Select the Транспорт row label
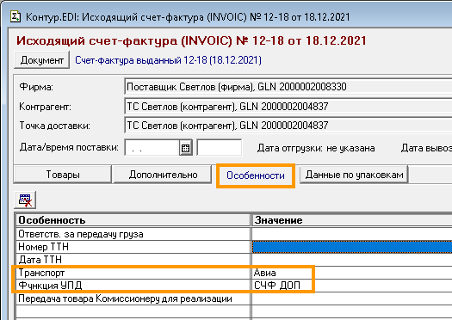 click(x=133, y=273)
